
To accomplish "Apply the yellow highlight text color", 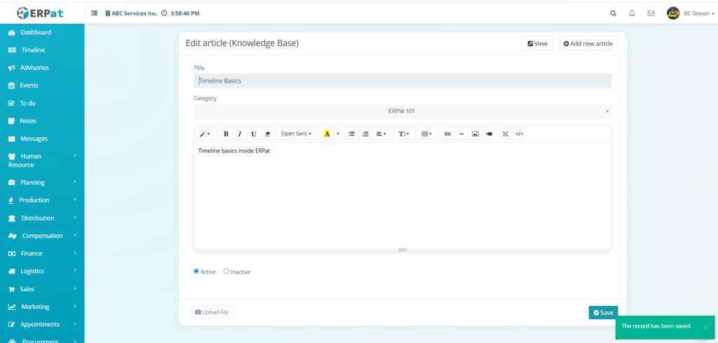I will coord(327,134).
